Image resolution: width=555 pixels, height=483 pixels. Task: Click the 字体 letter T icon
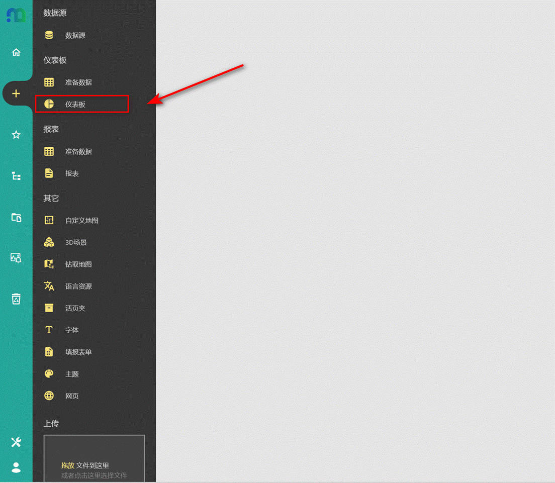49,330
